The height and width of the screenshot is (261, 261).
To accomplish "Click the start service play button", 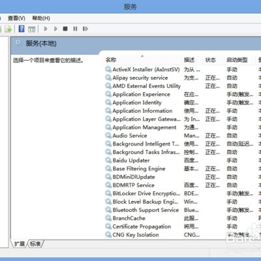I will (46, 29).
